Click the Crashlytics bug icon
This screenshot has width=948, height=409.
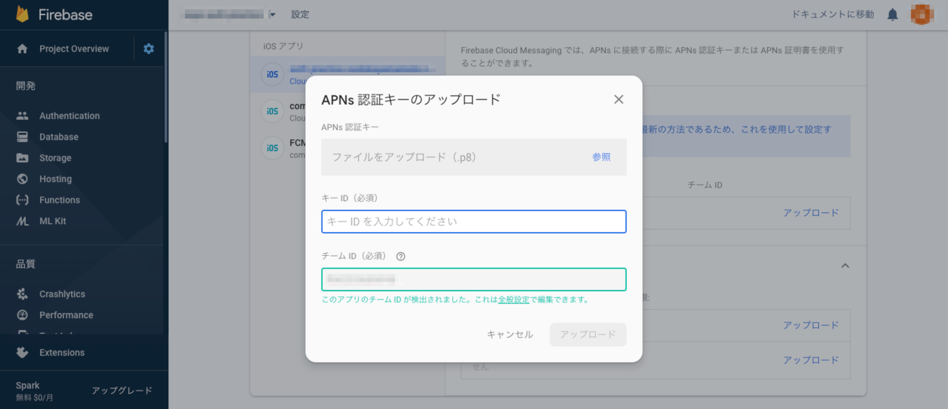click(22, 294)
